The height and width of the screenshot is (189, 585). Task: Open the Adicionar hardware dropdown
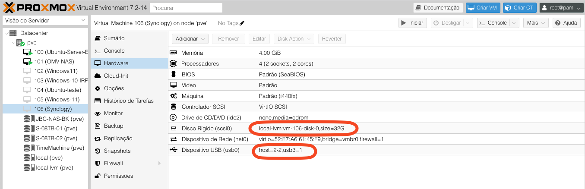pyautogui.click(x=190, y=39)
